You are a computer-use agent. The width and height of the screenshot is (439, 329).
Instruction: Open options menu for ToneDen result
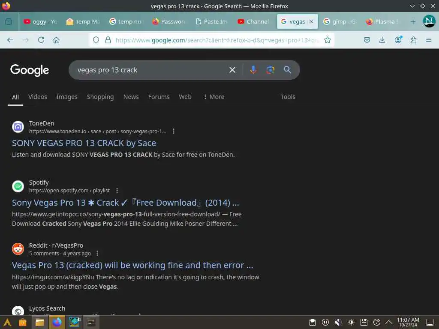click(x=174, y=131)
